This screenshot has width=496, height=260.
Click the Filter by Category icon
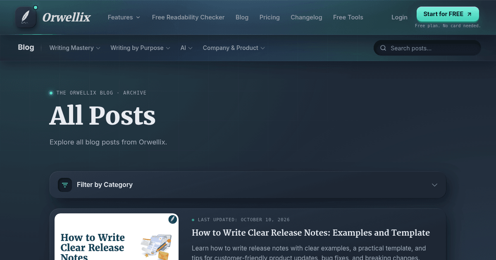[65, 185]
